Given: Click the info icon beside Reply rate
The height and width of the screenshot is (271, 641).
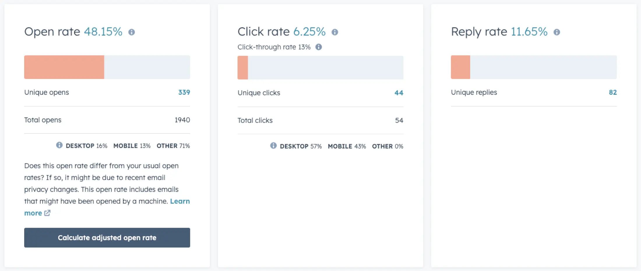Looking at the screenshot, I should (557, 32).
